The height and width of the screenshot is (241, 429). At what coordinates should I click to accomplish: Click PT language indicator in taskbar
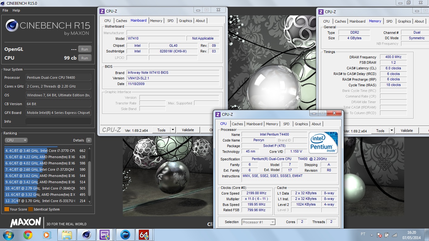pyautogui.click(x=363, y=234)
